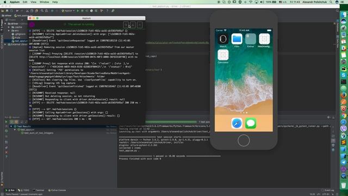Toggle show ignored tests in Run panel
The height and width of the screenshot is (196, 348).
[16, 122]
